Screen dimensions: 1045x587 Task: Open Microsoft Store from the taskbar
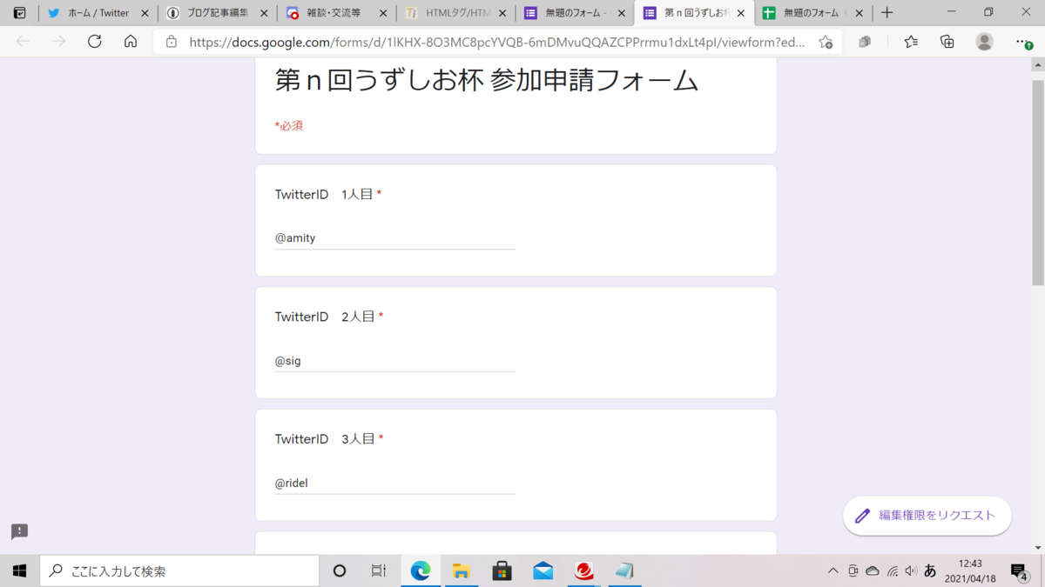[501, 570]
